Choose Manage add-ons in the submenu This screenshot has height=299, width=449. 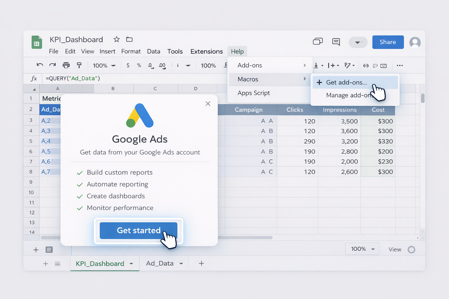coord(350,95)
